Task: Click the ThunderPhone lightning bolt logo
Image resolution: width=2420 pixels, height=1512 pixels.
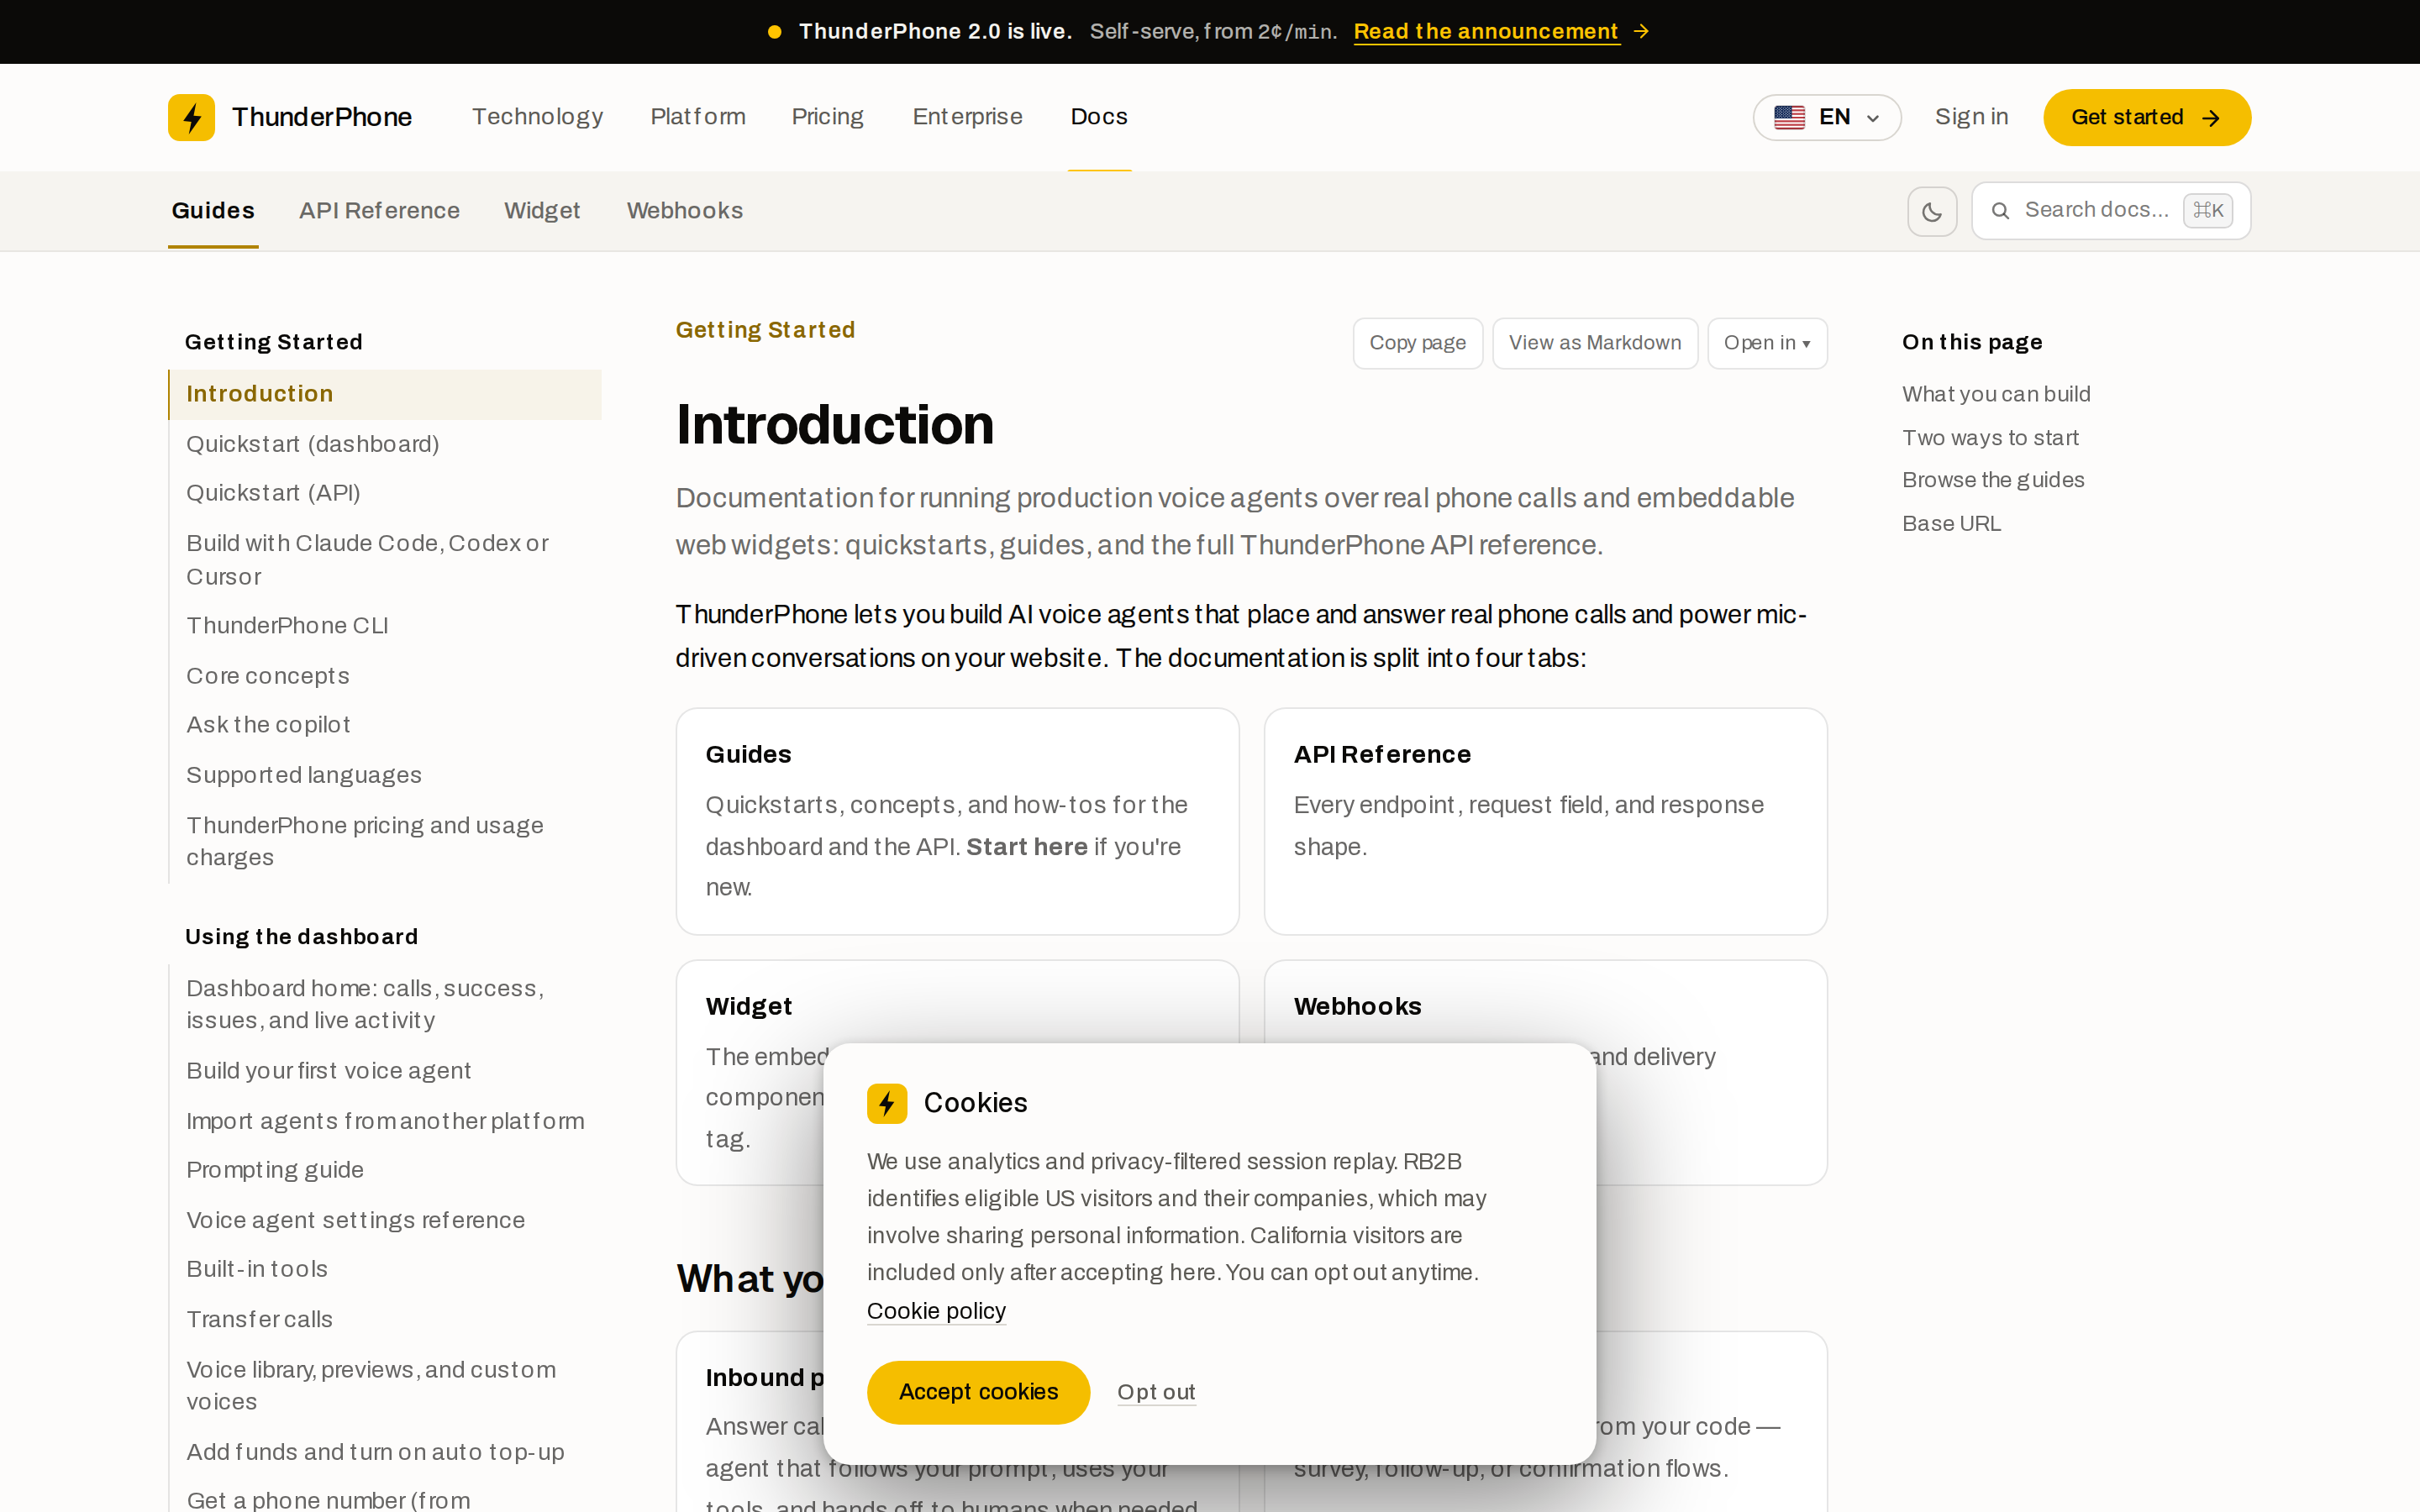Action: (x=191, y=117)
